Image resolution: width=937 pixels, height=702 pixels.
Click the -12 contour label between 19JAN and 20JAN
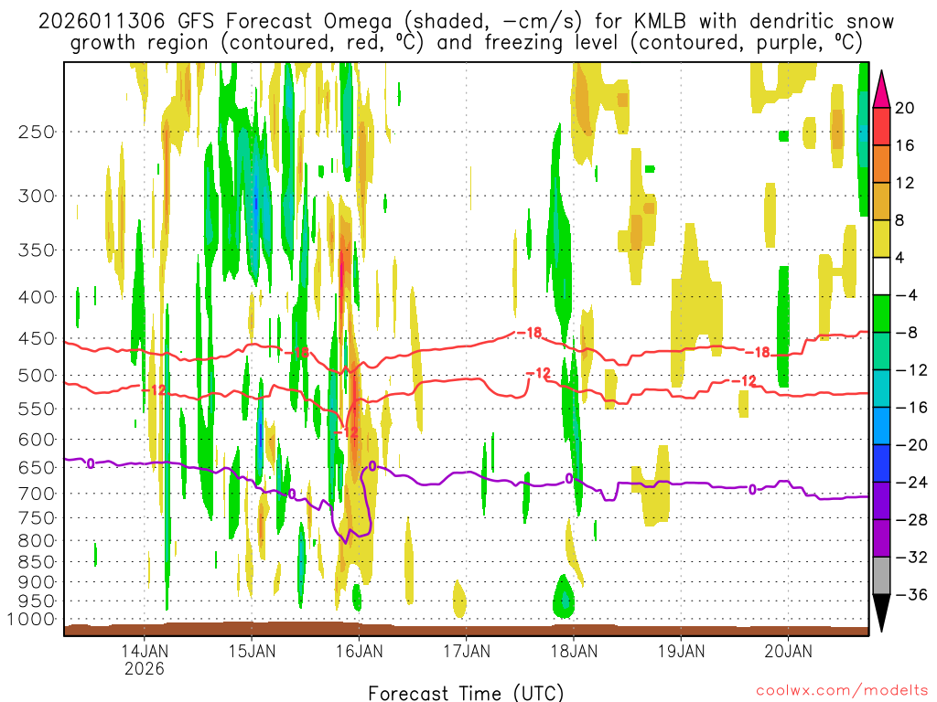tap(744, 381)
